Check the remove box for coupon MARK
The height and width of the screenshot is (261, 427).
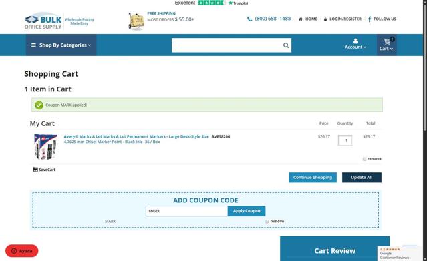point(267,222)
